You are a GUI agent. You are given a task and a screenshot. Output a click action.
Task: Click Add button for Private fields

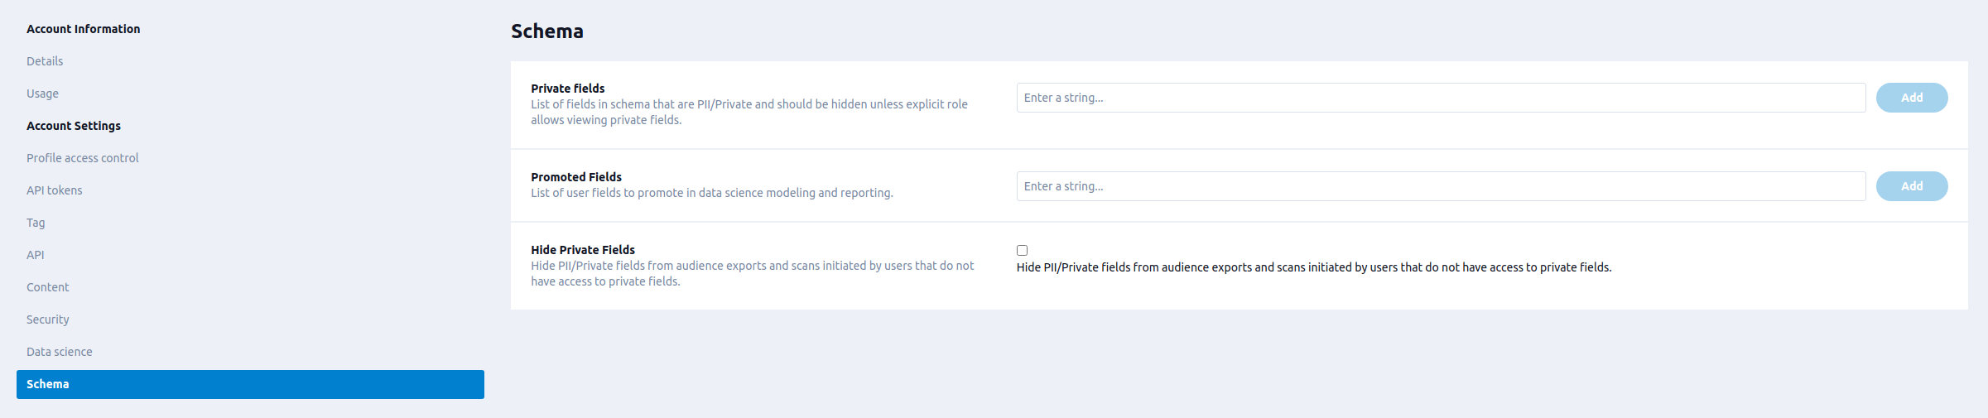click(x=1912, y=98)
